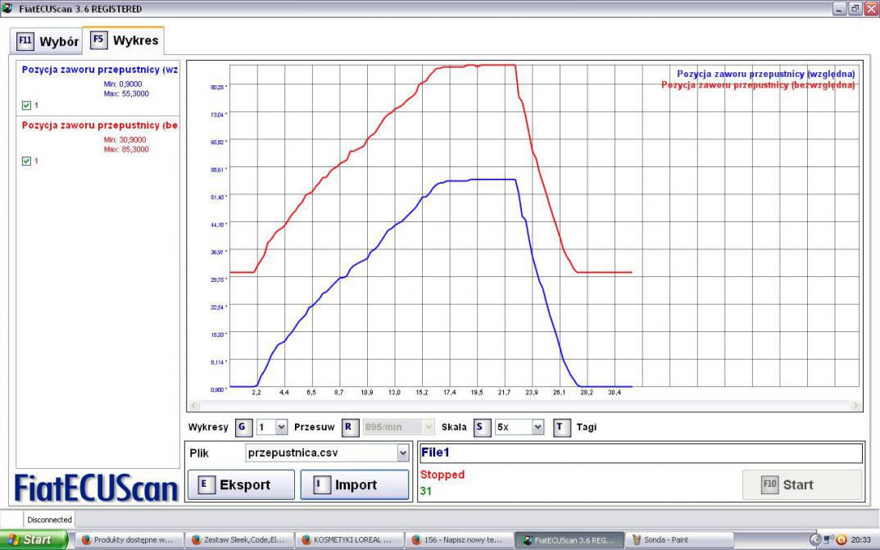
Task: Click the FiatECUScan title bar app icon
Action: (7, 8)
